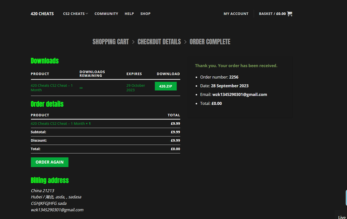
Task: Open My Account
Action: tap(236, 14)
